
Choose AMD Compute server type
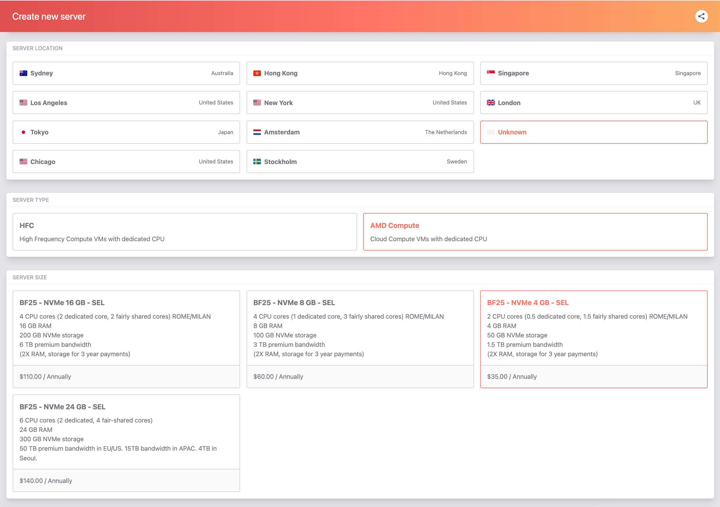[x=535, y=232]
